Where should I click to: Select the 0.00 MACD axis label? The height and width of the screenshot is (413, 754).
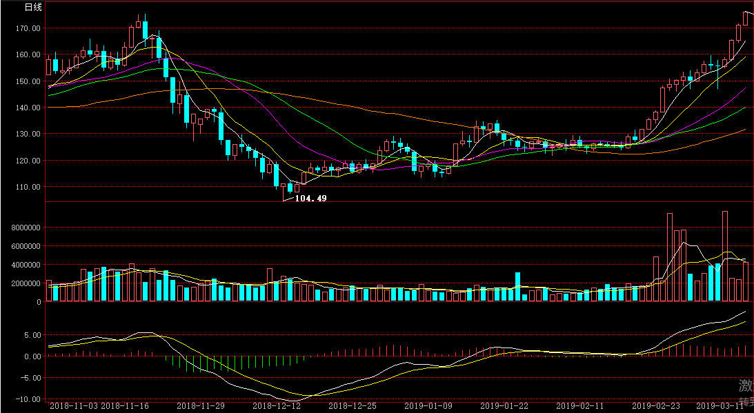tap(32, 356)
